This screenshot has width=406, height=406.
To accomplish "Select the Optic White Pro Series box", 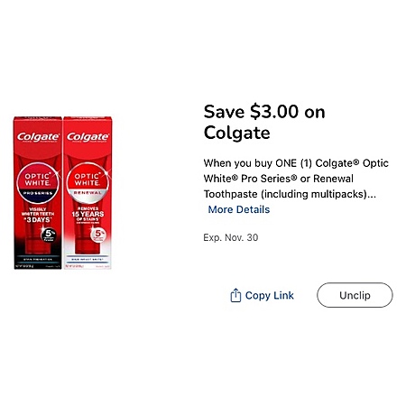I will pyautogui.click(x=38, y=193).
